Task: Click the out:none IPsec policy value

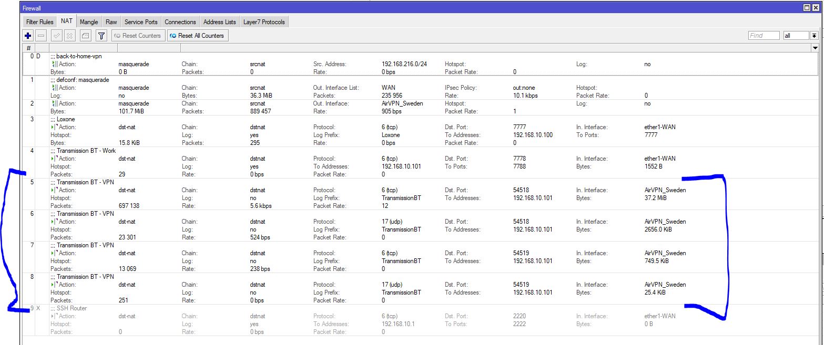Action: pos(524,88)
